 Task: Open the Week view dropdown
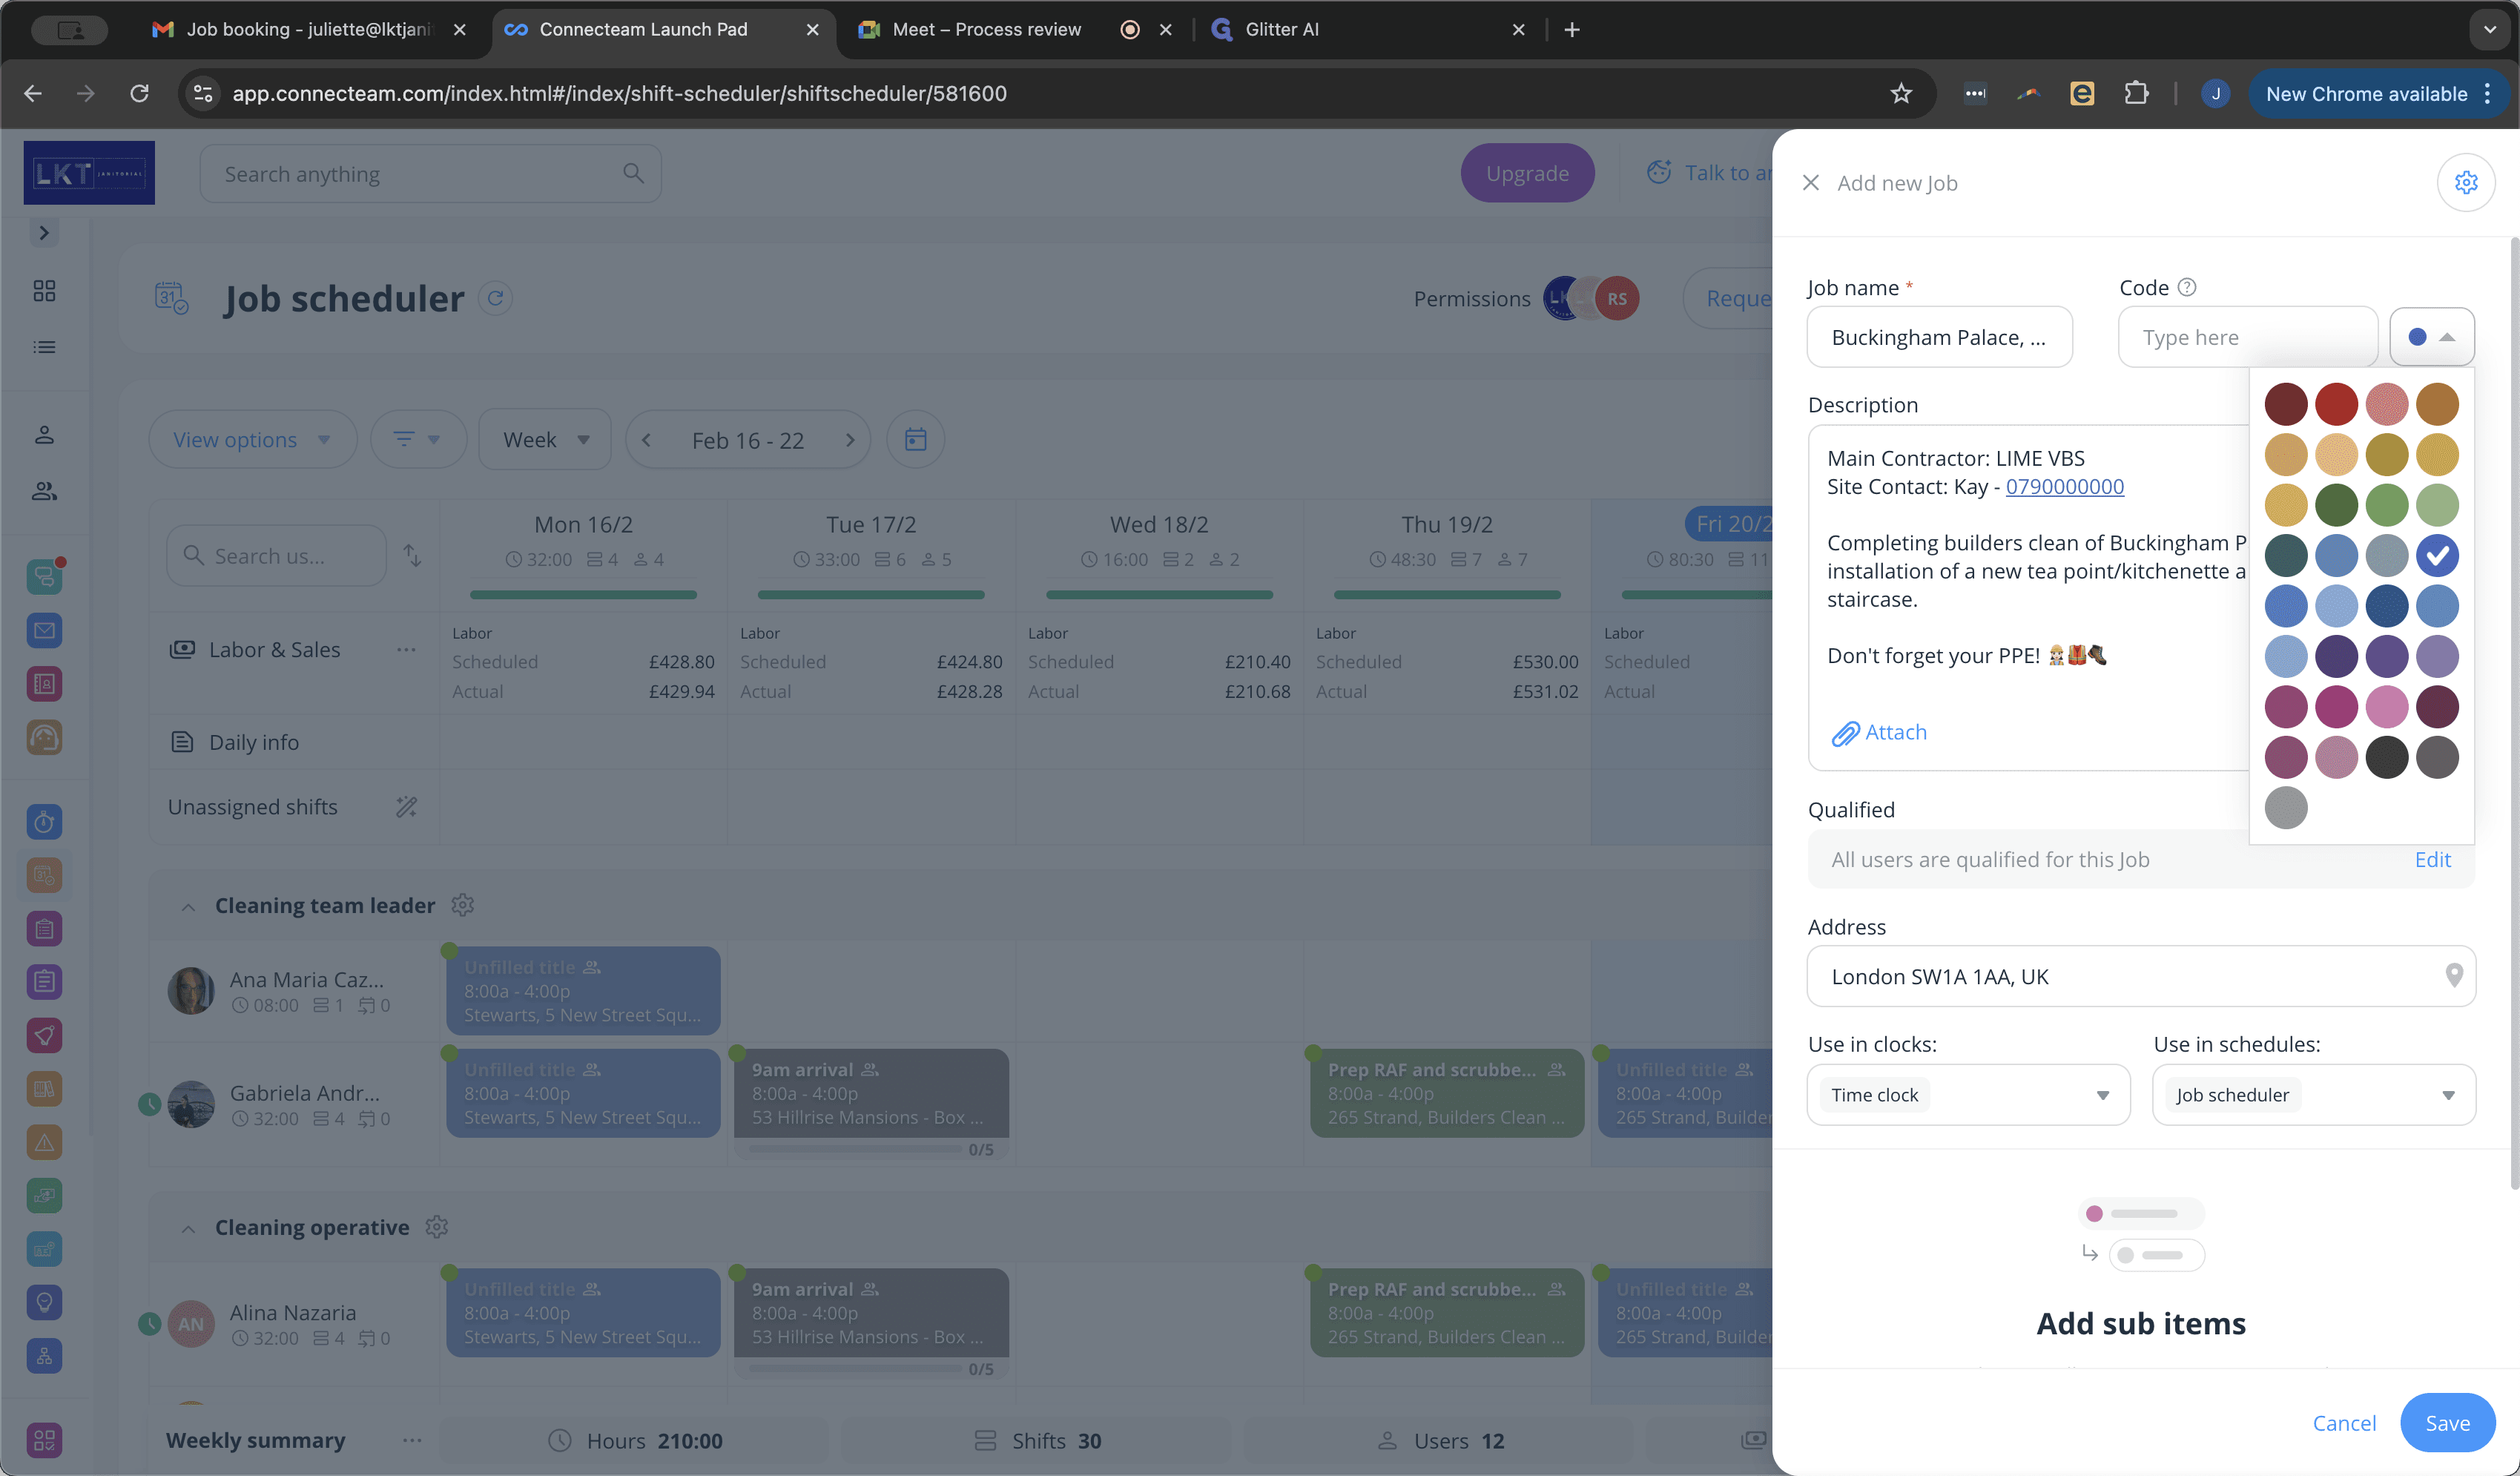click(545, 440)
